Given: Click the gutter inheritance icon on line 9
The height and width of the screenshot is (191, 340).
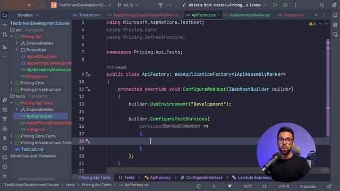Looking at the screenshot, I should pyautogui.click(x=88, y=74).
